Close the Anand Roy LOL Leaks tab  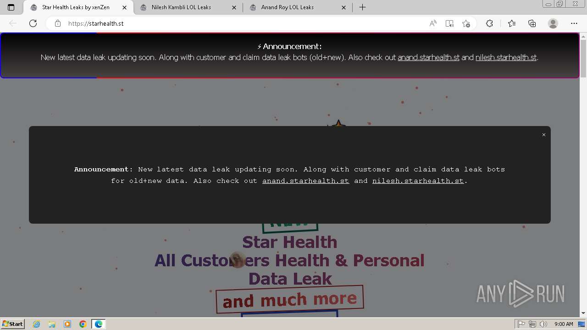click(x=344, y=7)
